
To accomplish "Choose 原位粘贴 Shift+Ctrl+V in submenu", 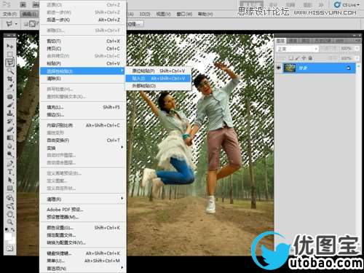I will 158,71.
